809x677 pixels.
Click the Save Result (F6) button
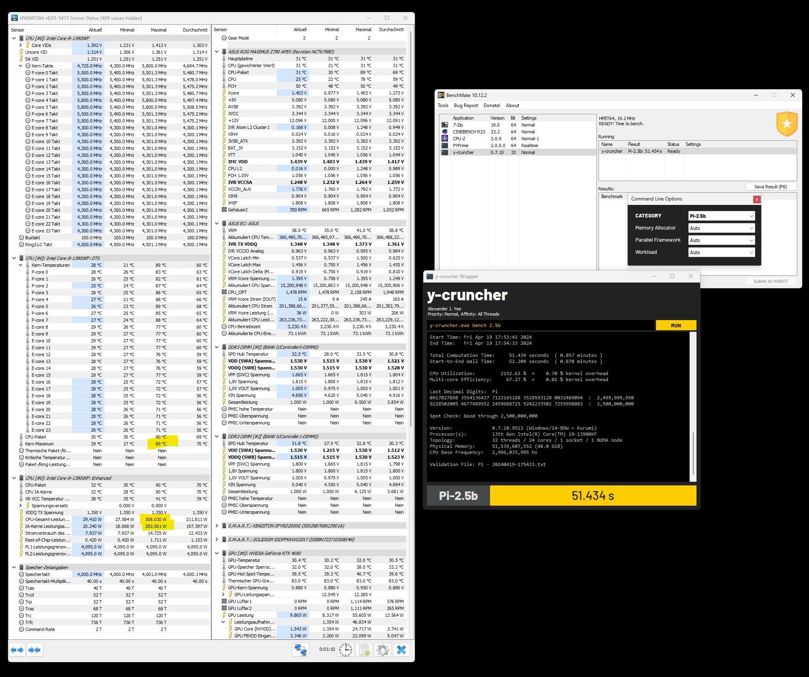tap(770, 187)
